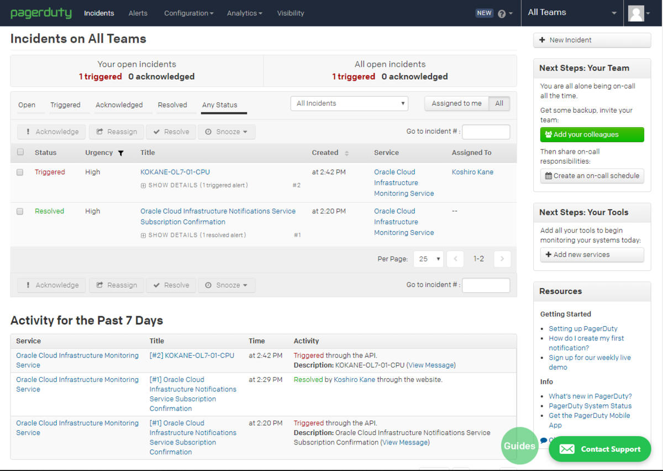
Task: Open Koshiro Kane link in activity log
Action: pos(354,380)
